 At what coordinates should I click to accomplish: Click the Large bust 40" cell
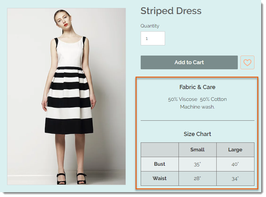235,164
